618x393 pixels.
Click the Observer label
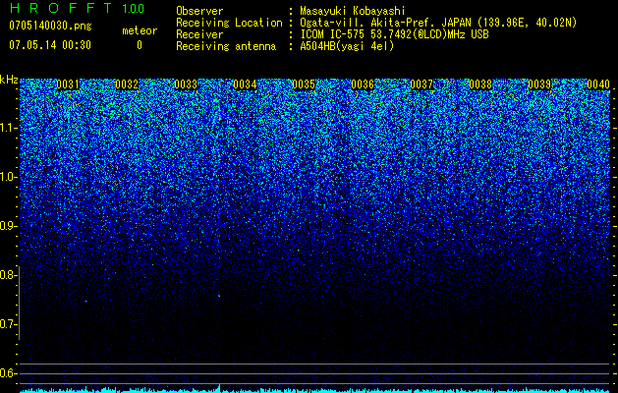199,11
